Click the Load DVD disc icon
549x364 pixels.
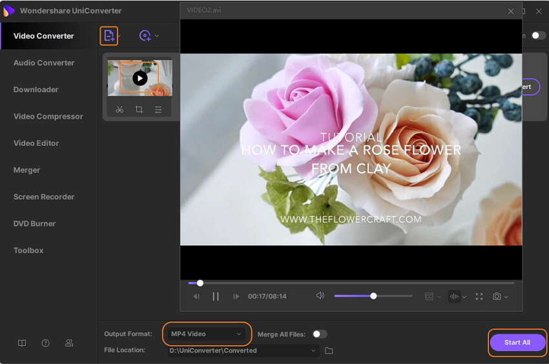pos(146,36)
